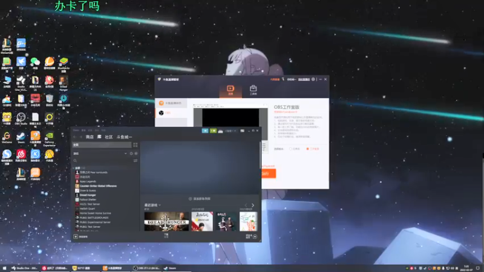The image size is (484, 272).
Task: Open WeGame desktop shortcut
Action: coord(7,138)
